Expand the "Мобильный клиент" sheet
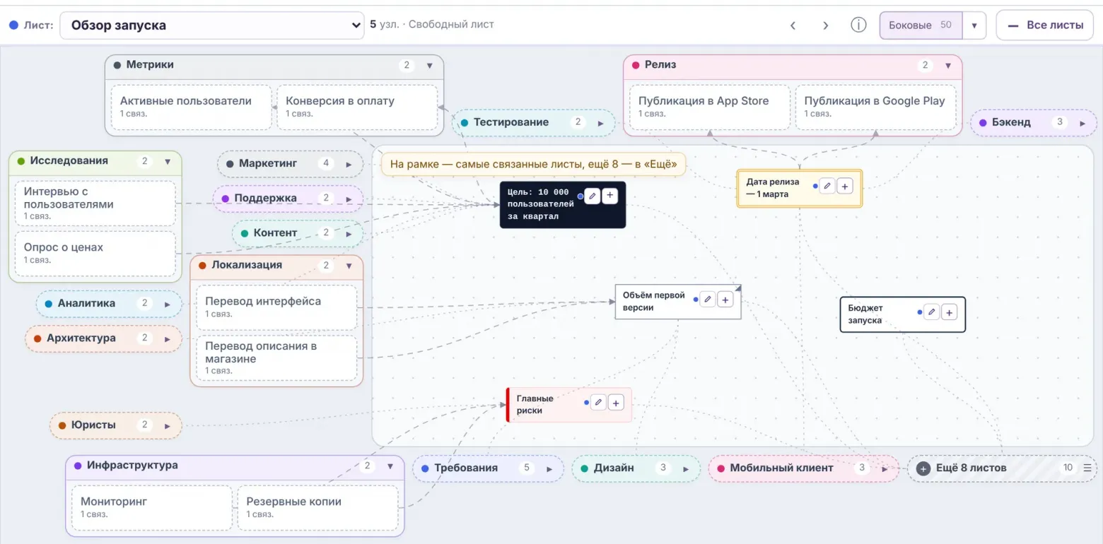The height and width of the screenshot is (544, 1103). 885,468
